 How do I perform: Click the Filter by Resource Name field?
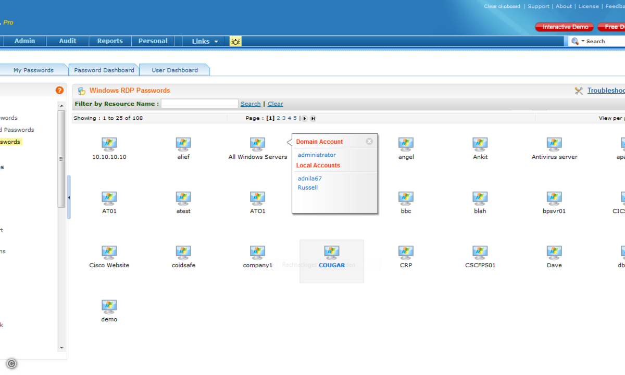click(199, 104)
